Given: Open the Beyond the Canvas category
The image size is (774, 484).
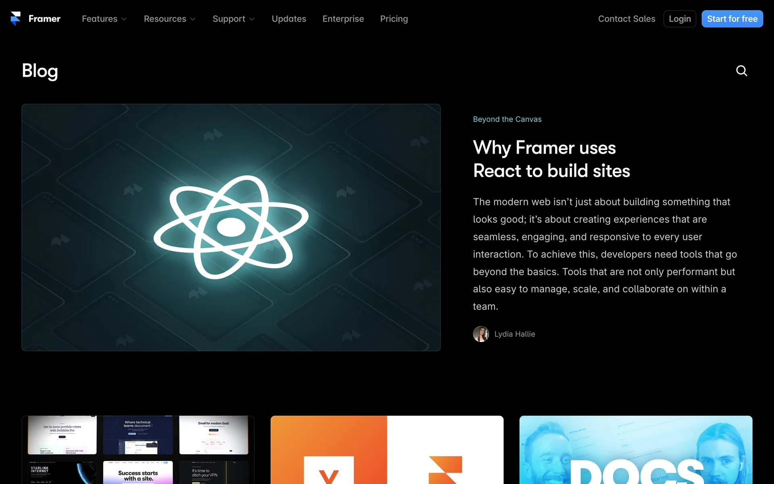Looking at the screenshot, I should pos(507,119).
